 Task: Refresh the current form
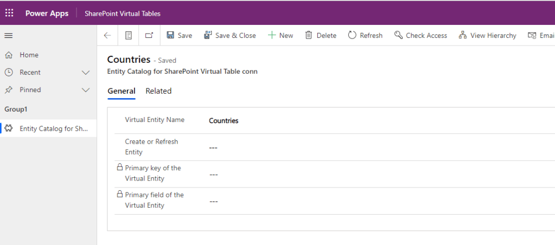[365, 36]
